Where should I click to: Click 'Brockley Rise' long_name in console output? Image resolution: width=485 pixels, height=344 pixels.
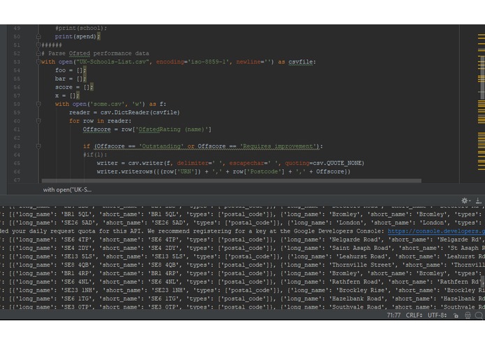tap(362, 290)
